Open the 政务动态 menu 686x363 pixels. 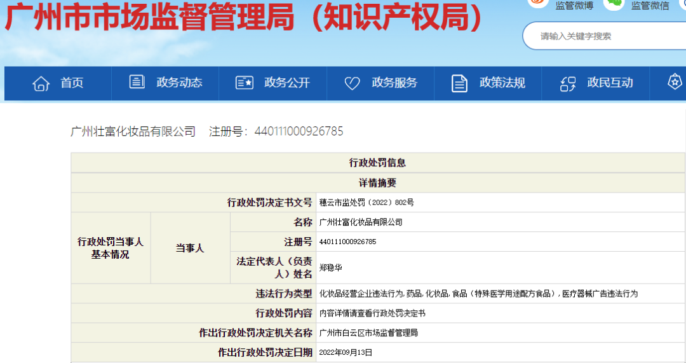click(179, 83)
